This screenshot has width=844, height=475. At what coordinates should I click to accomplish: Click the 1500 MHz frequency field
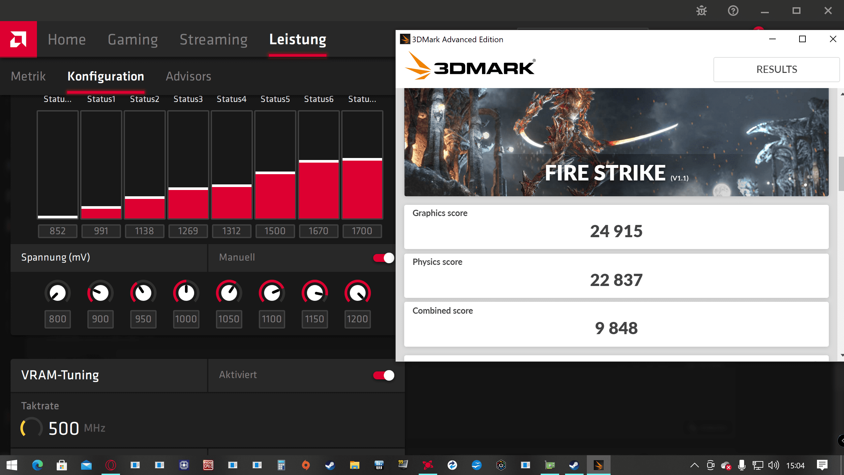coord(275,231)
